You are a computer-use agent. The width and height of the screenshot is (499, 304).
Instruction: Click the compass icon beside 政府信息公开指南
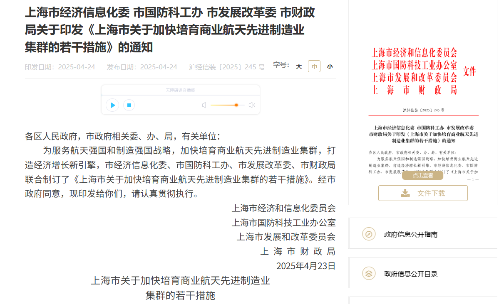[368, 234]
